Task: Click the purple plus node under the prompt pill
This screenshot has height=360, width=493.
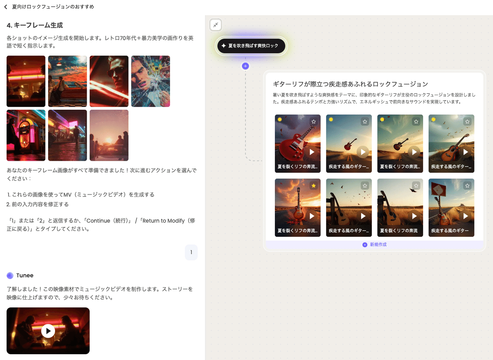Action: [x=245, y=66]
